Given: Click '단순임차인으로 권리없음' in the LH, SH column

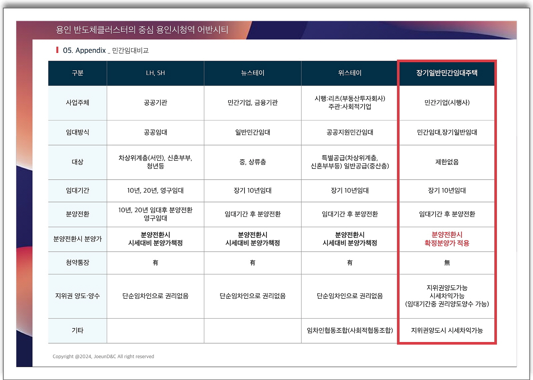Looking at the screenshot, I should click(x=155, y=296).
